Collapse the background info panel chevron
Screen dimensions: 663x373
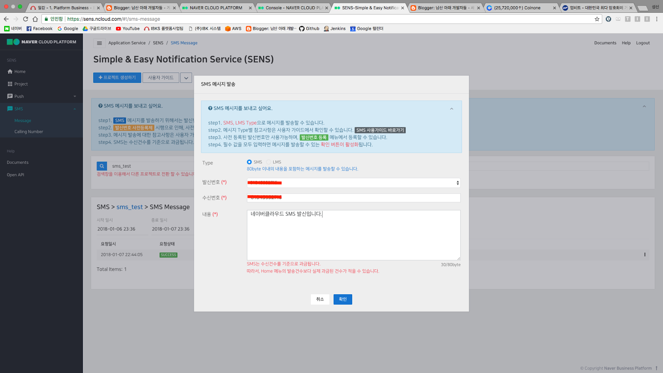click(644, 107)
